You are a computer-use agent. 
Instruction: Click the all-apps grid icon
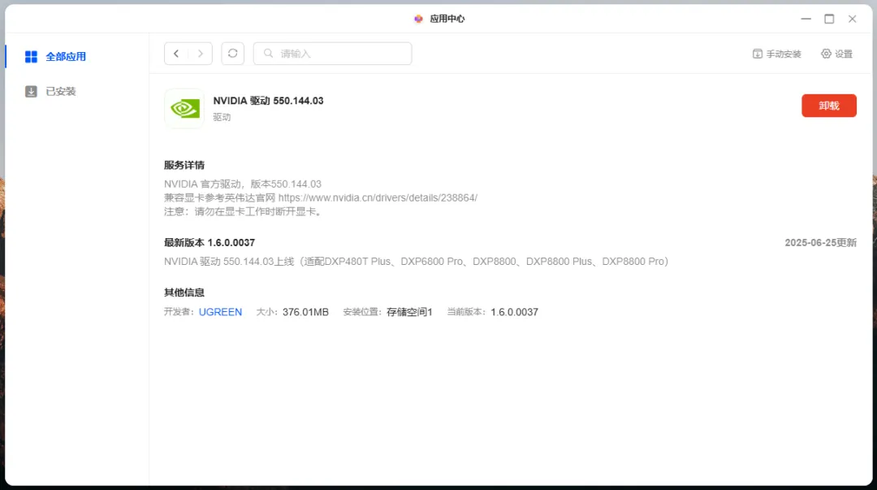(32, 57)
